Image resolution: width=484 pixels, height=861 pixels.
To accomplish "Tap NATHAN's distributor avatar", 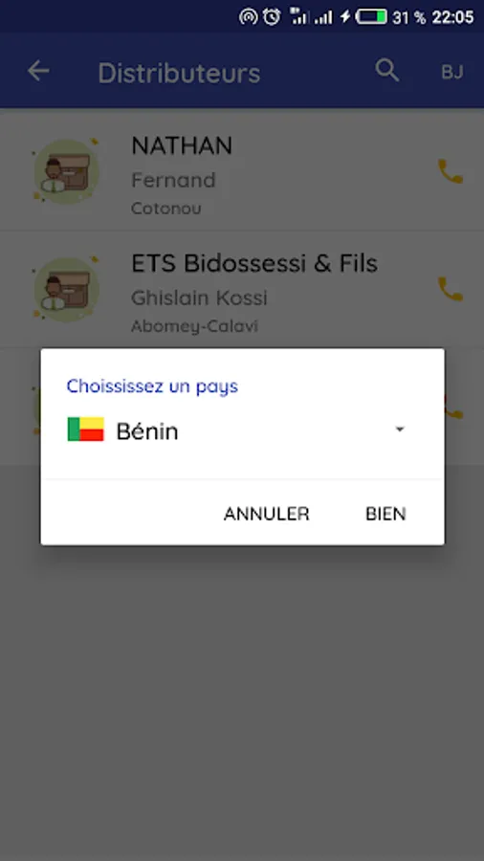I will (x=66, y=171).
